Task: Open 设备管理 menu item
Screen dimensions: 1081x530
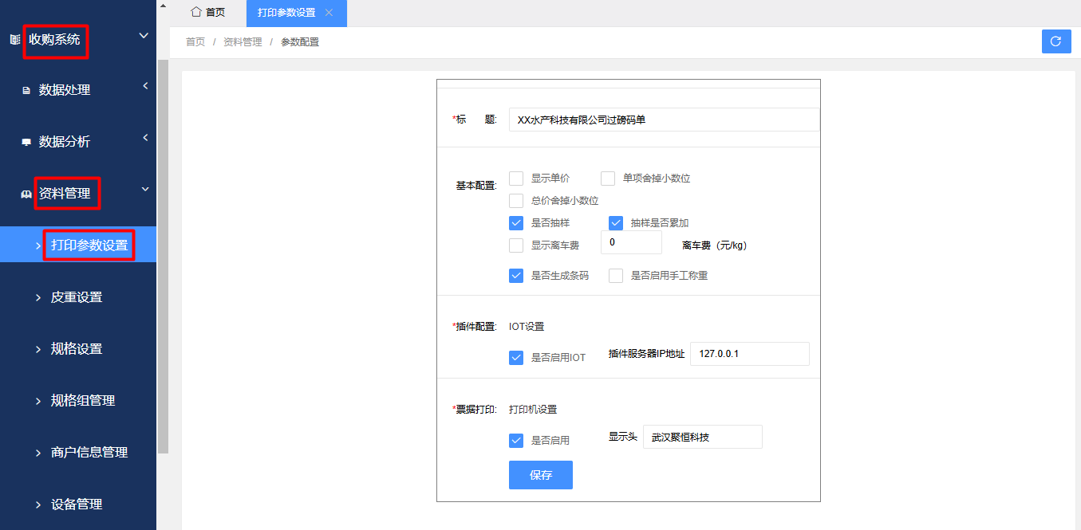Action: (78, 504)
